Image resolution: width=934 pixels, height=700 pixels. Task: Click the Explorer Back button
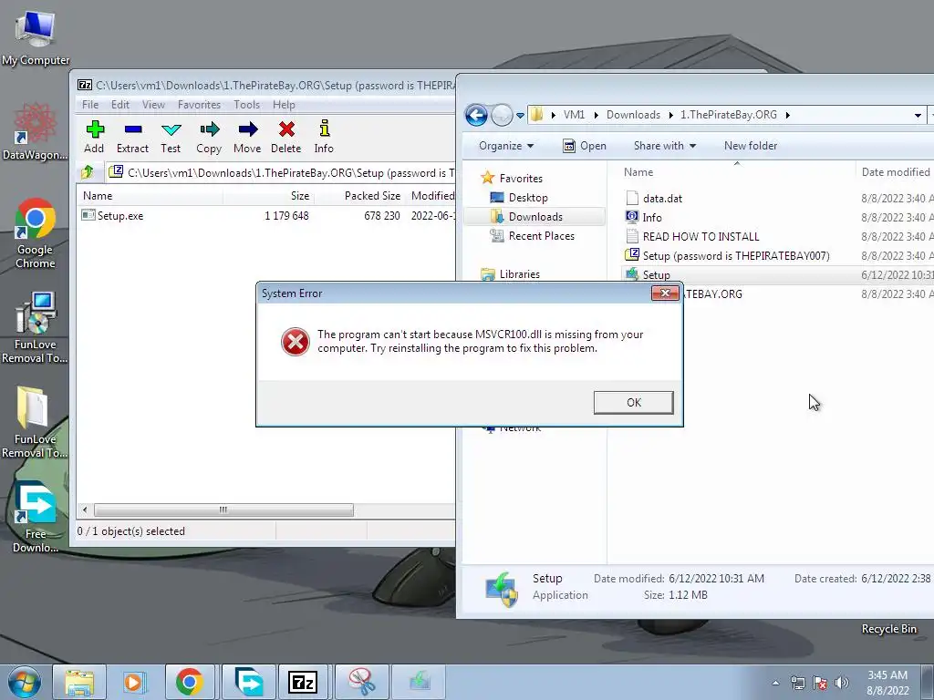coord(476,115)
